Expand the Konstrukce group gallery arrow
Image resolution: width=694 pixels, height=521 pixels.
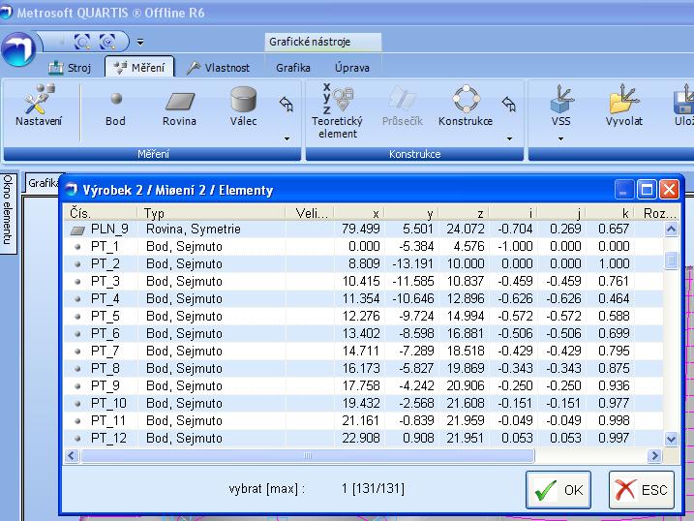[509, 139]
